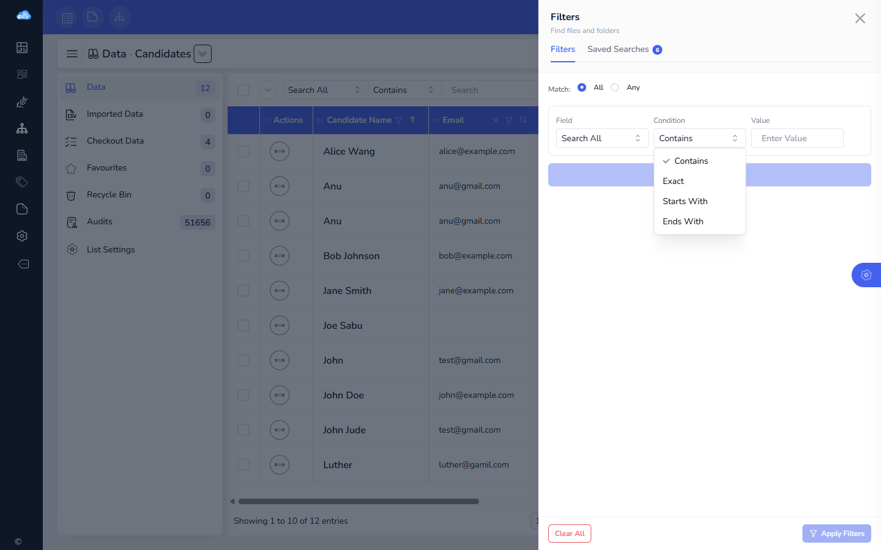Choose Starts With from the condition list
This screenshot has height=550, width=881.
[x=700, y=201]
